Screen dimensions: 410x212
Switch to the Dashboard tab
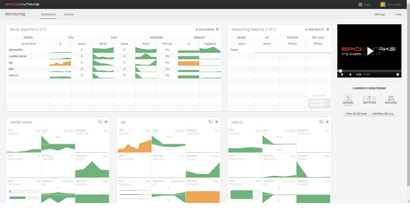point(48,14)
